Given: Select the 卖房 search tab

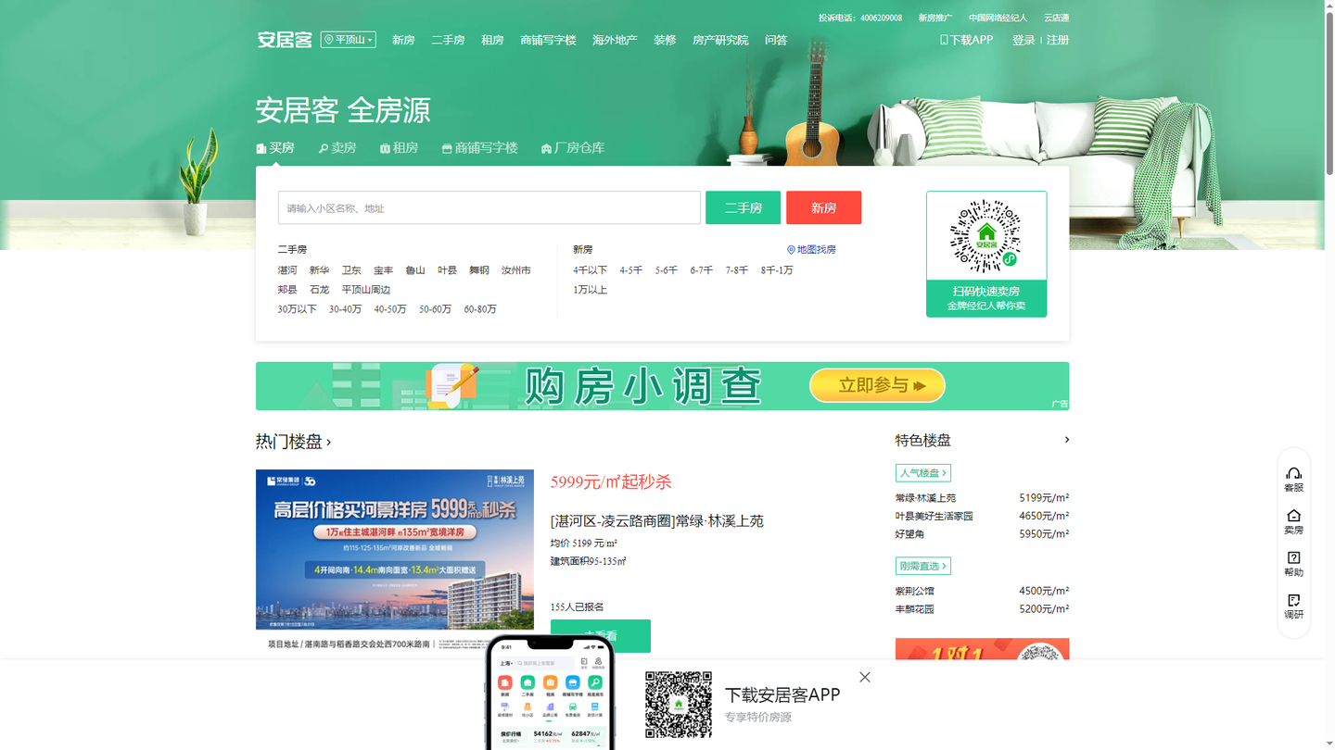Looking at the screenshot, I should tap(337, 148).
